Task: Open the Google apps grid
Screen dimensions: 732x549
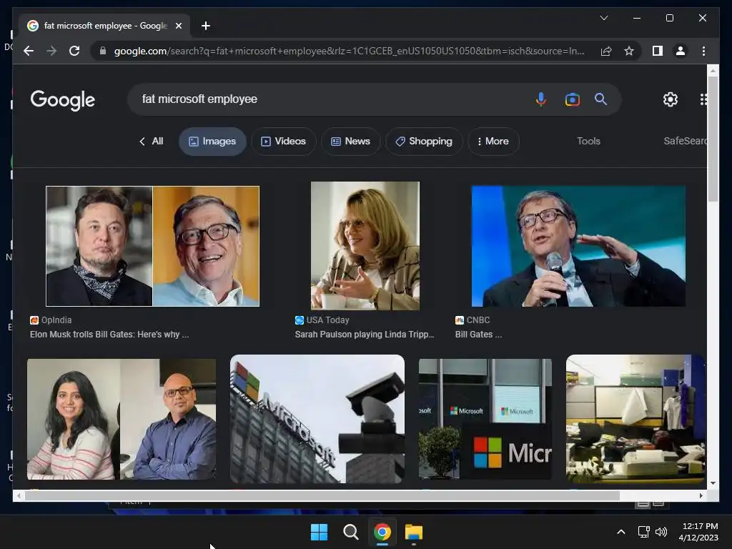Action: click(703, 99)
